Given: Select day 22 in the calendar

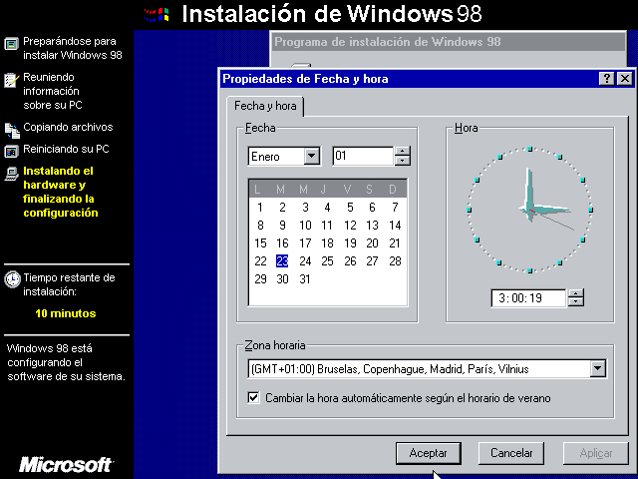Looking at the screenshot, I should click(x=260, y=261).
